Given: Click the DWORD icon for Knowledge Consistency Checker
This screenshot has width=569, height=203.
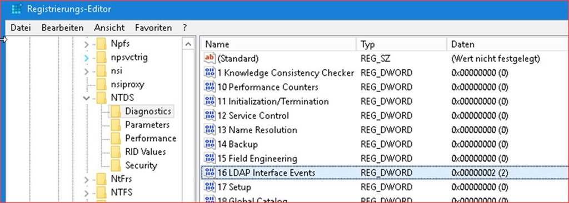Looking at the screenshot, I should [209, 73].
